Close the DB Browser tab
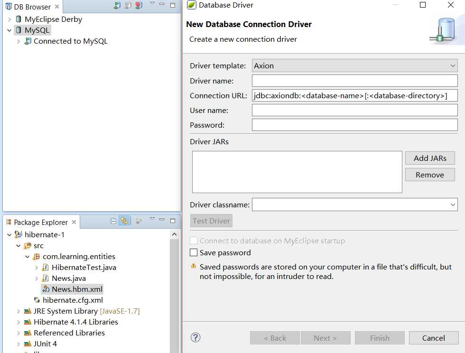 pyautogui.click(x=57, y=7)
